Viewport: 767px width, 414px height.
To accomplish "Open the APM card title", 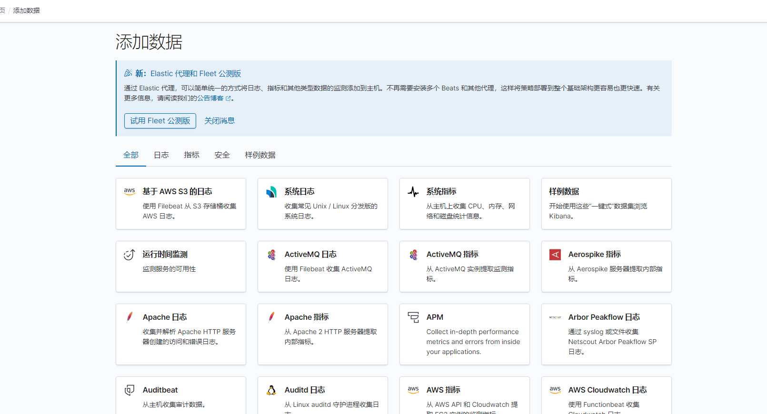I will (435, 317).
